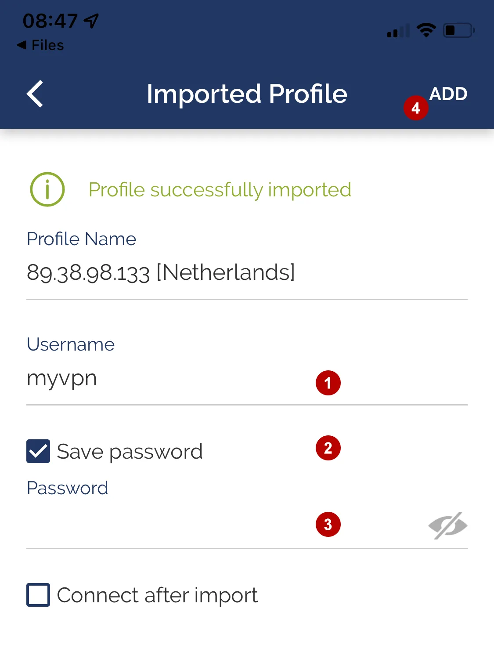The height and width of the screenshot is (659, 494).
Task: Tap the back chevron in the navigation bar
Action: click(x=34, y=94)
